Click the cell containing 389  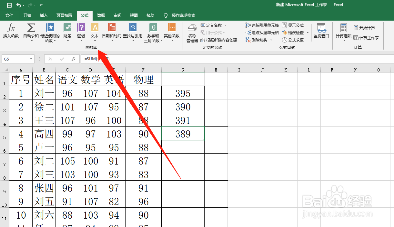click(183, 133)
